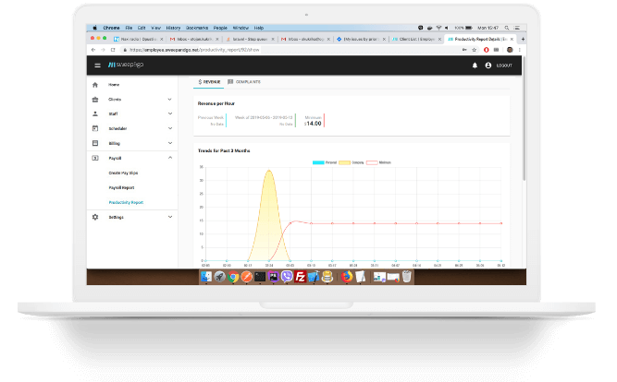
Task: Select the Revenue tab
Action: pyautogui.click(x=209, y=82)
